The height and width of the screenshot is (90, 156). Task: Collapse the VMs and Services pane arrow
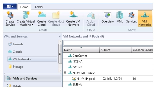point(60,36)
